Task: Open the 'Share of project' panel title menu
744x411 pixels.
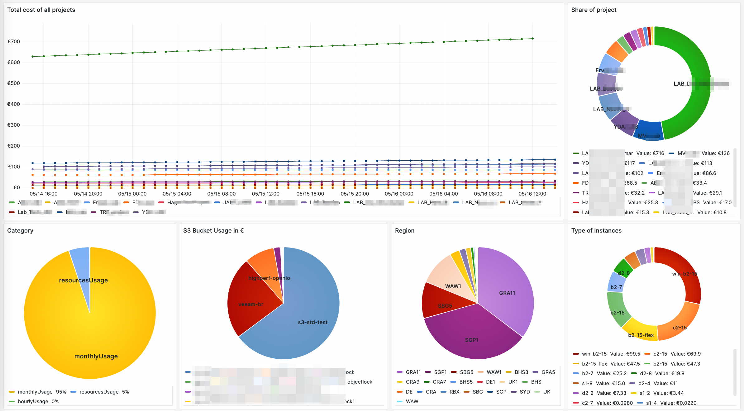Action: (594, 10)
